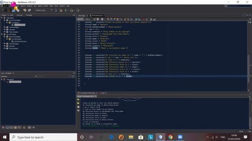Click the Stop Macro Recording icon
This screenshot has width=252, height=141.
tap(146, 19)
